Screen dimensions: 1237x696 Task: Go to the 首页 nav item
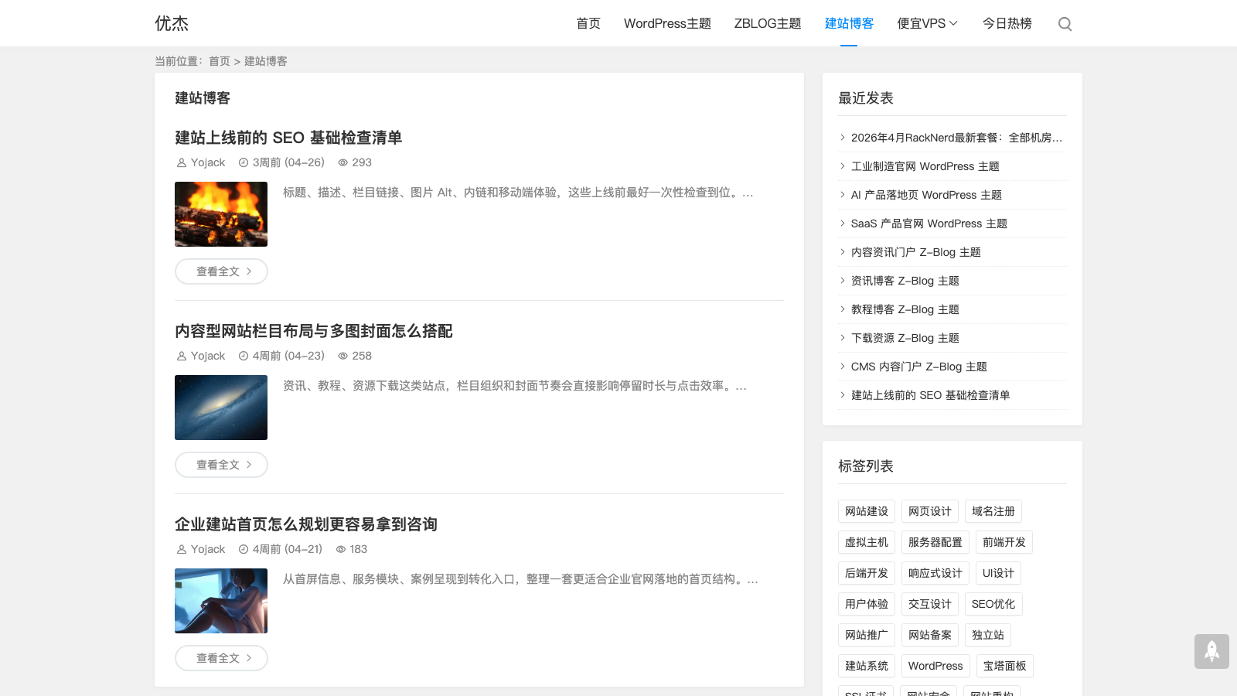click(x=588, y=23)
